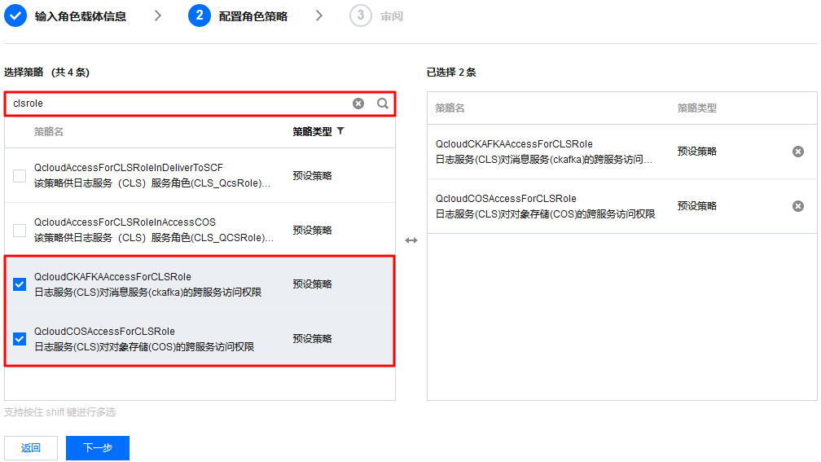Remove QcloudCKAFKAAccessForCLSRole from selected list
Screen dimensions: 821x462
click(798, 152)
